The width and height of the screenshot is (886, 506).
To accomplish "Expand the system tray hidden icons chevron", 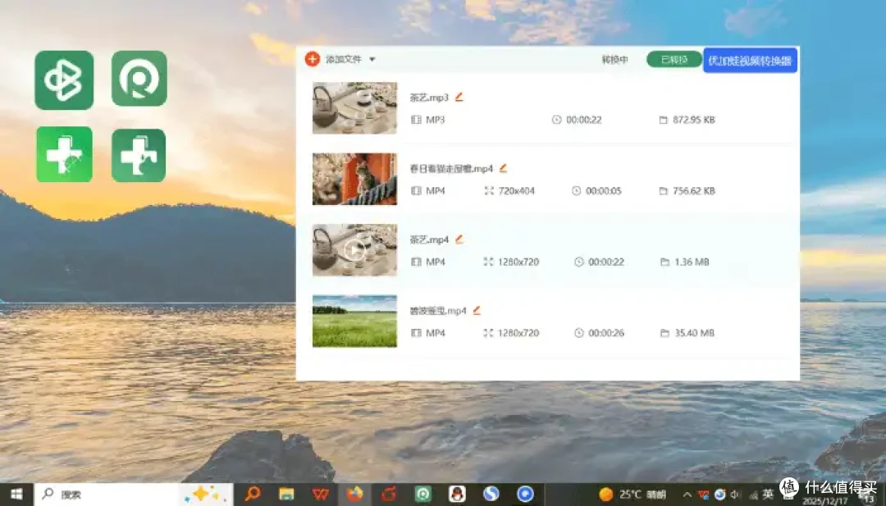I will tap(687, 495).
